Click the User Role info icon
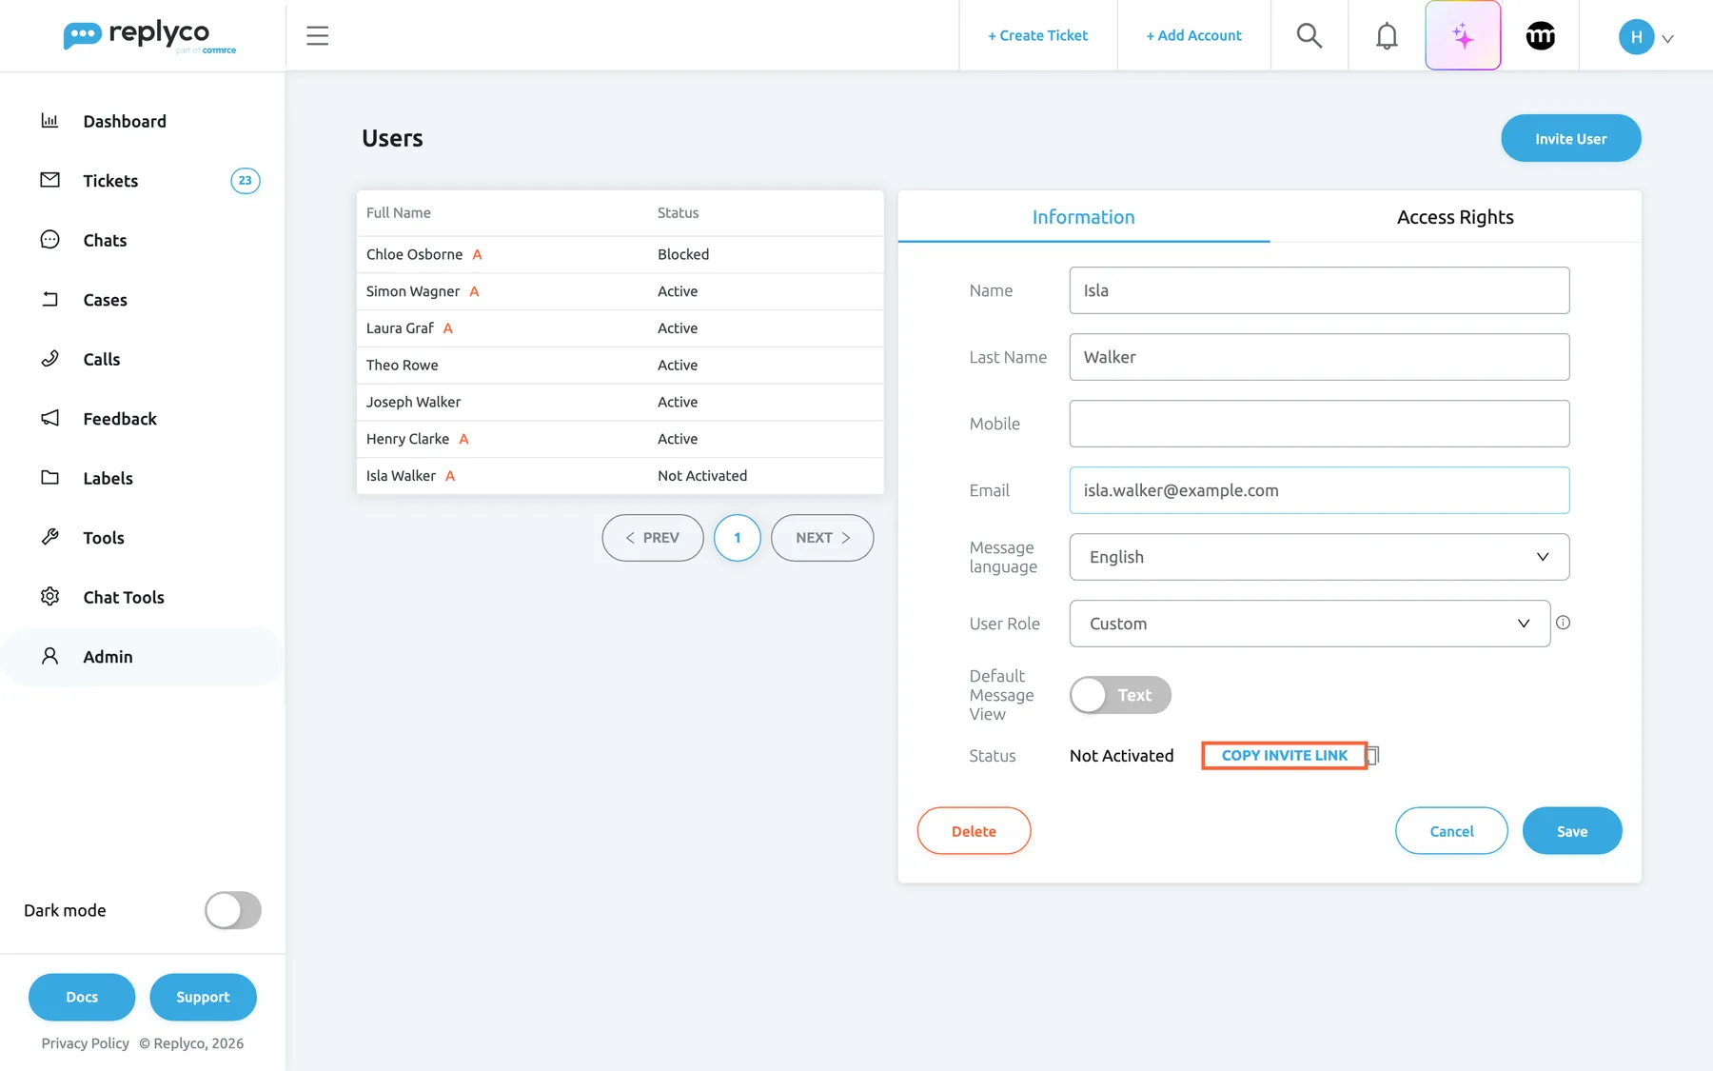 pyautogui.click(x=1563, y=623)
